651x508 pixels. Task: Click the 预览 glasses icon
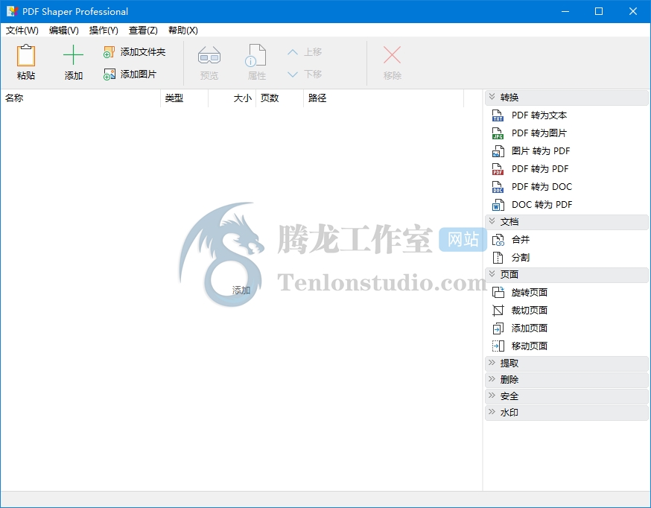(209, 56)
